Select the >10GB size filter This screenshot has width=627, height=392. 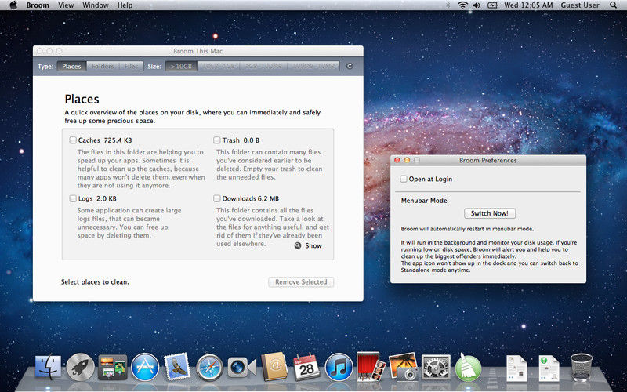(x=181, y=67)
